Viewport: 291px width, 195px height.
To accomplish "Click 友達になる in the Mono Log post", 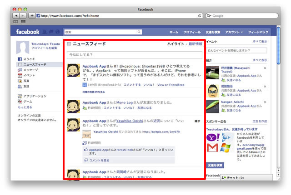I will (x=145, y=107).
